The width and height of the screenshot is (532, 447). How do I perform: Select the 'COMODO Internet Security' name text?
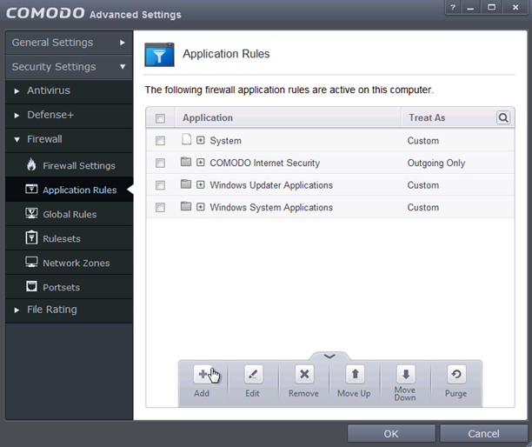(264, 163)
